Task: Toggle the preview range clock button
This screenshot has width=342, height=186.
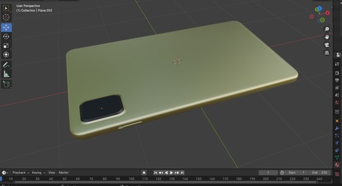Action: (x=282, y=173)
